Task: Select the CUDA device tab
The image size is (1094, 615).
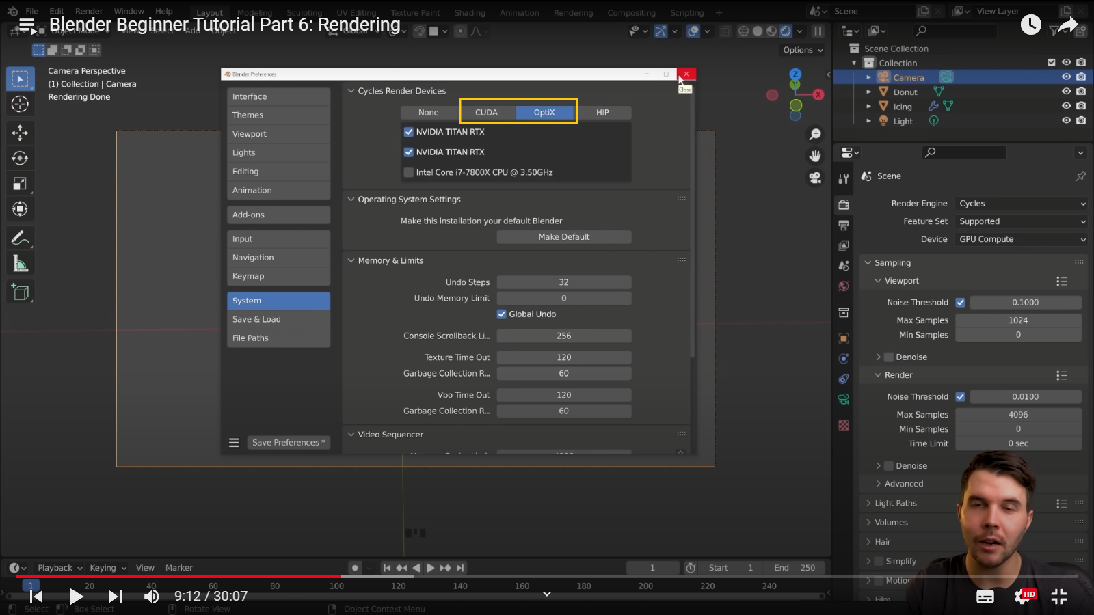Action: pos(486,113)
